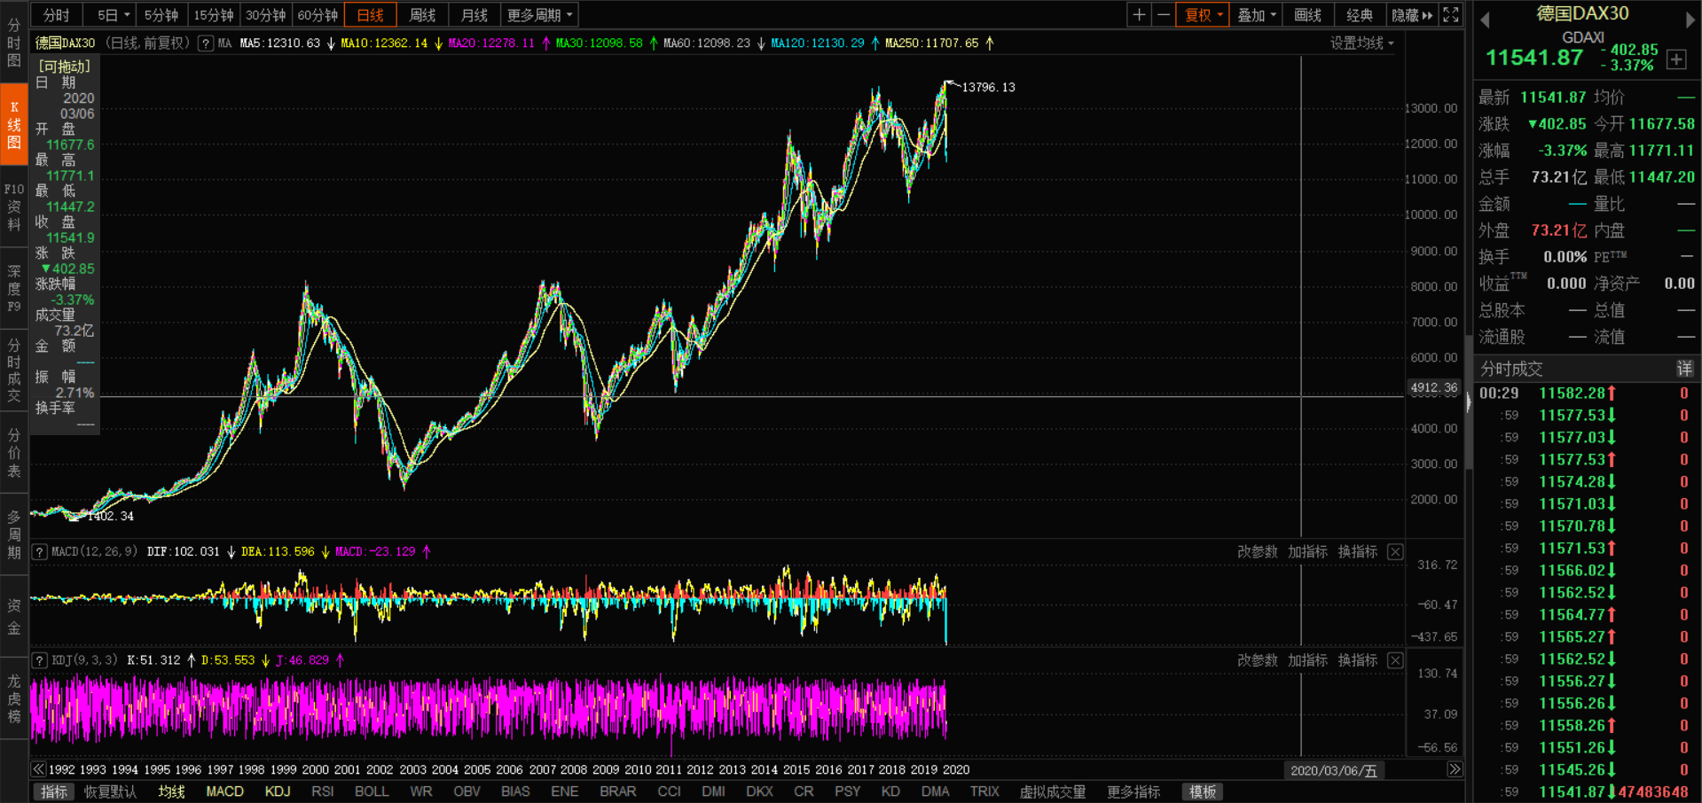
Task: Click 指标 button at bottom left
Action: 53,791
